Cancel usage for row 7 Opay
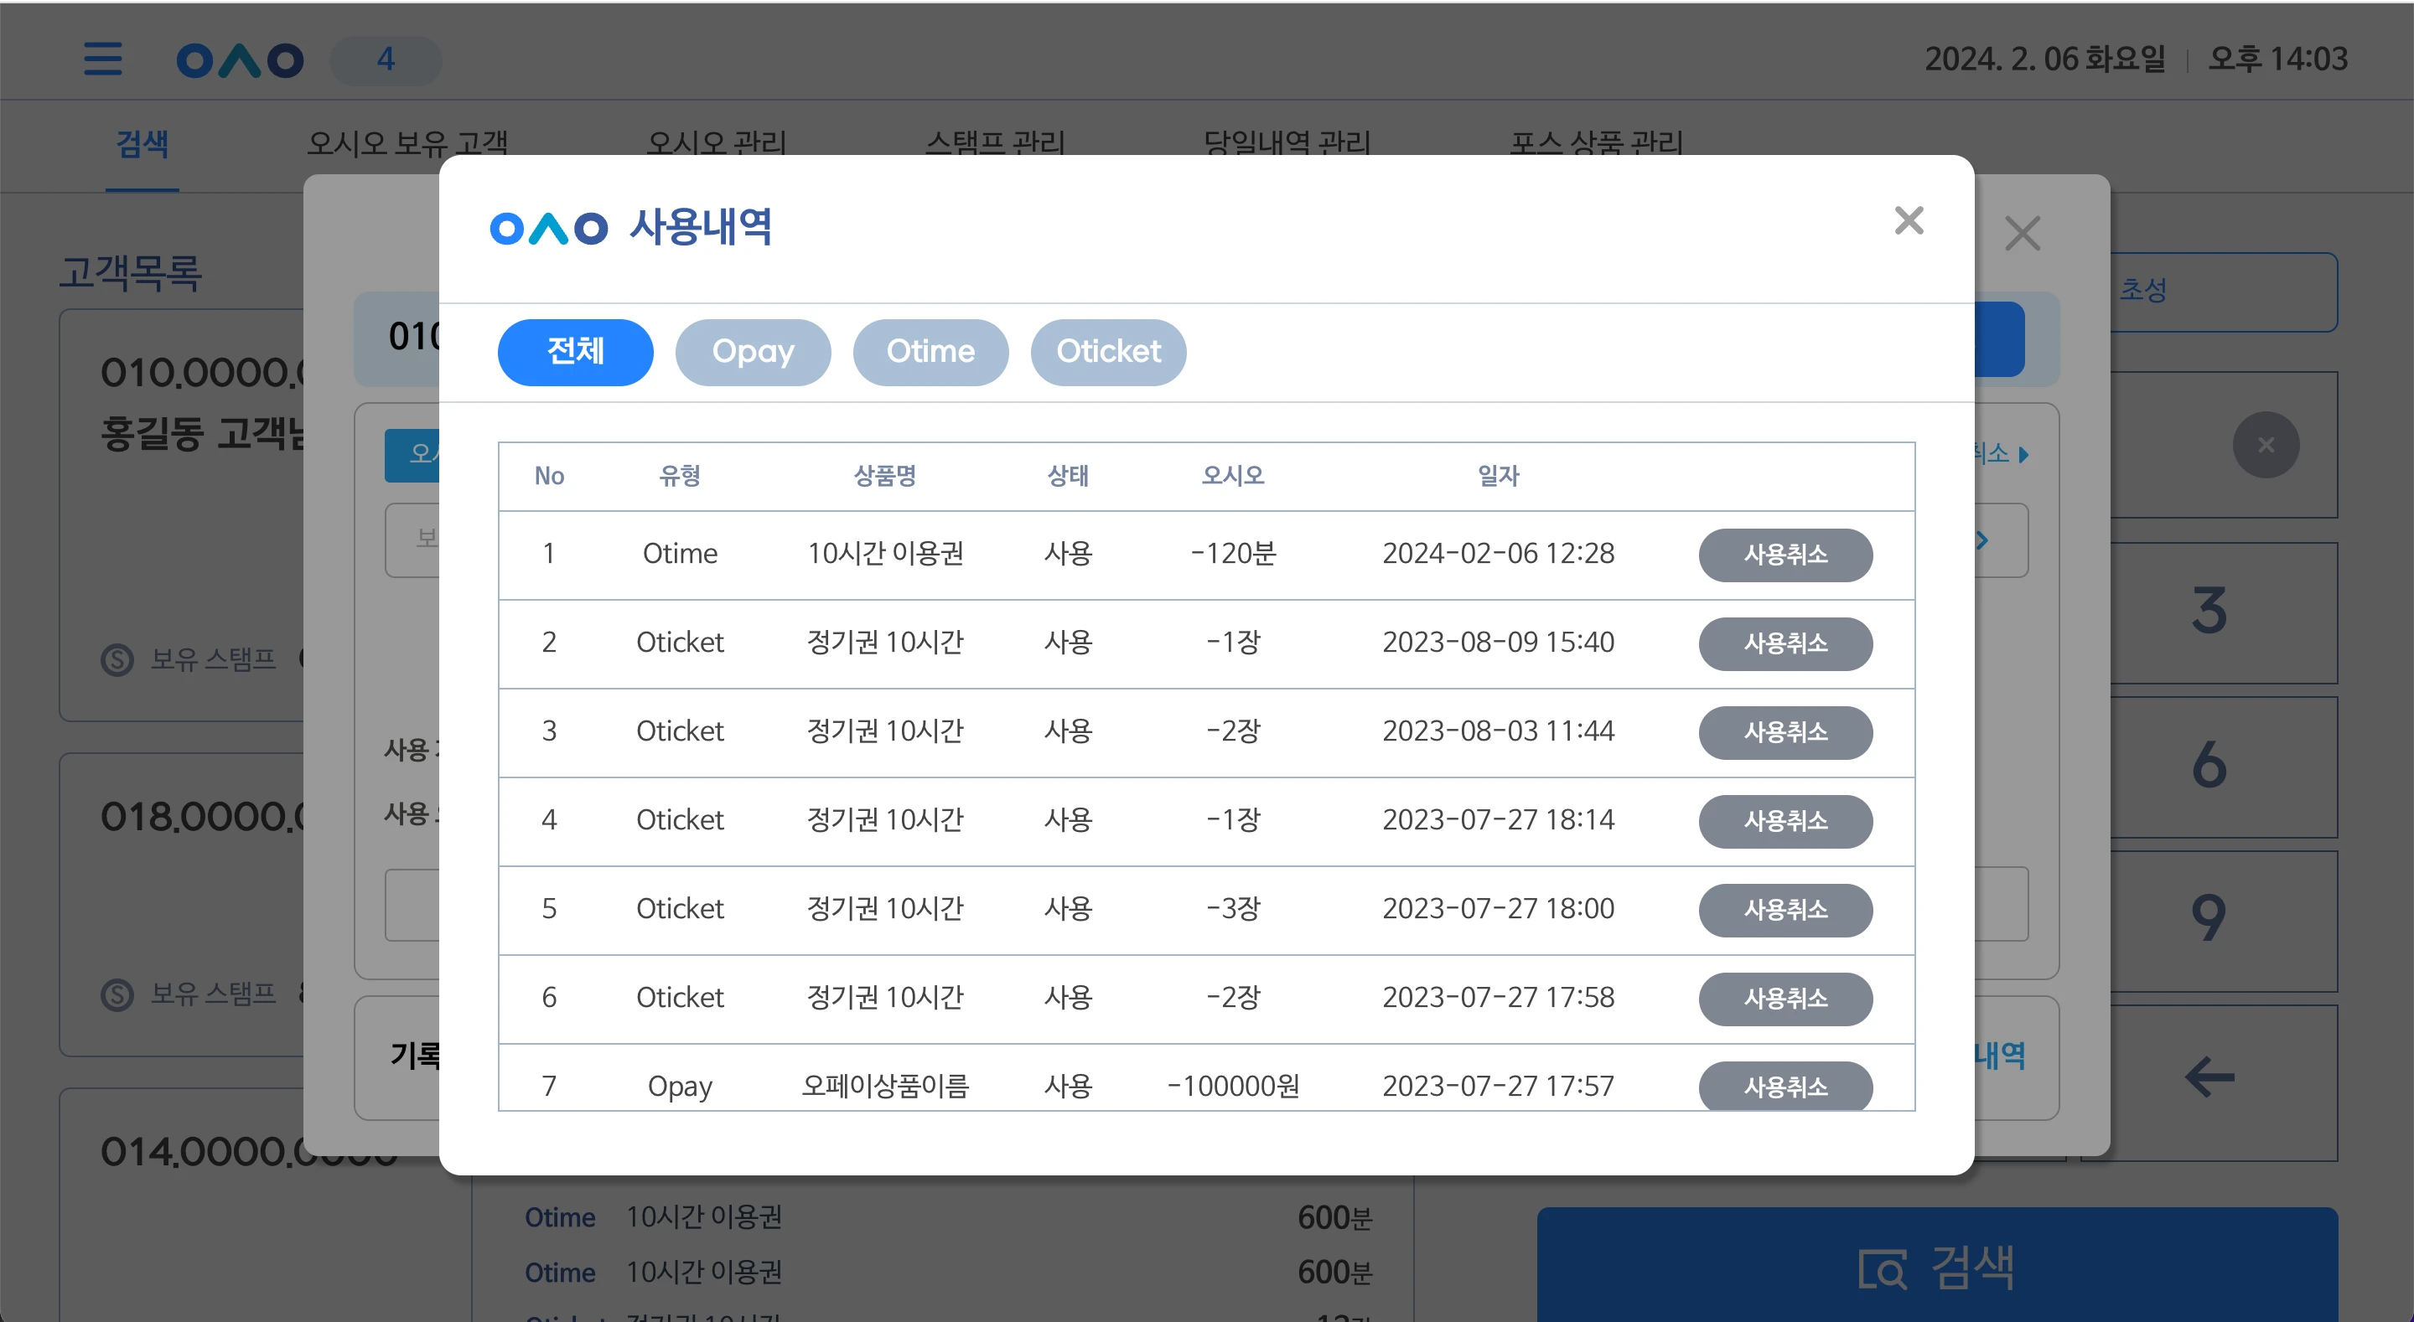2414x1322 pixels. pos(1785,1086)
